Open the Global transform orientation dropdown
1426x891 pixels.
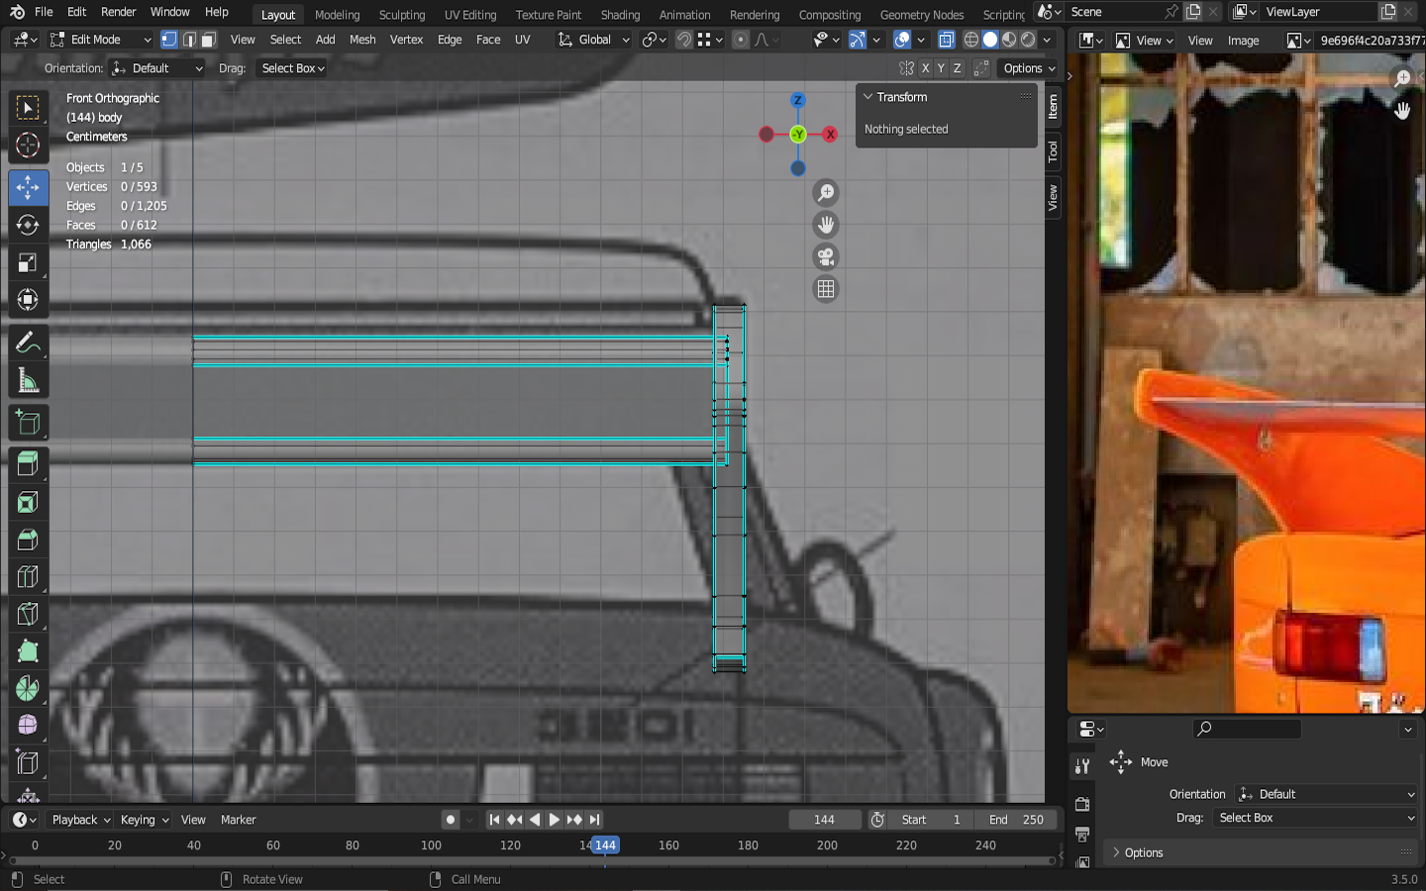click(594, 40)
